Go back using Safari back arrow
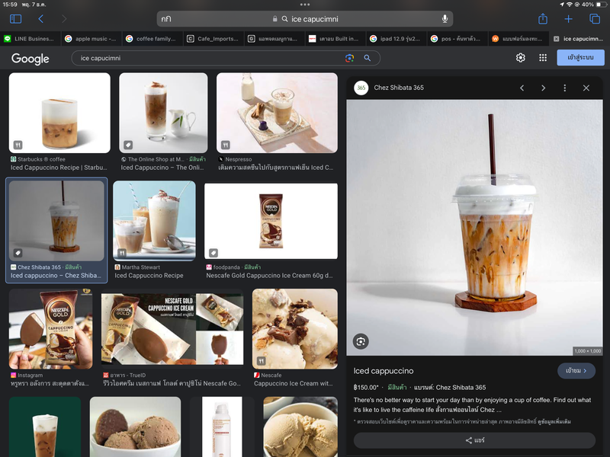Viewport: 610px width, 457px height. (x=40, y=18)
